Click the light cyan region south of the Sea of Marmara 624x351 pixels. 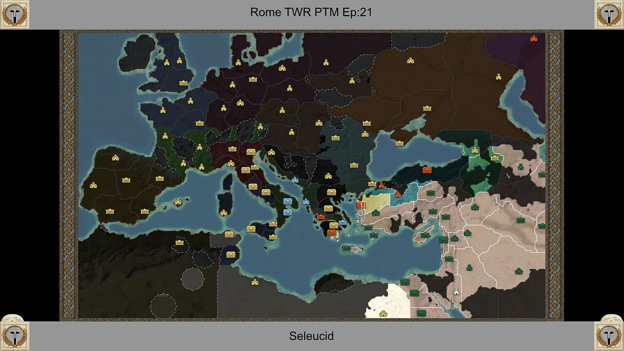click(x=409, y=191)
